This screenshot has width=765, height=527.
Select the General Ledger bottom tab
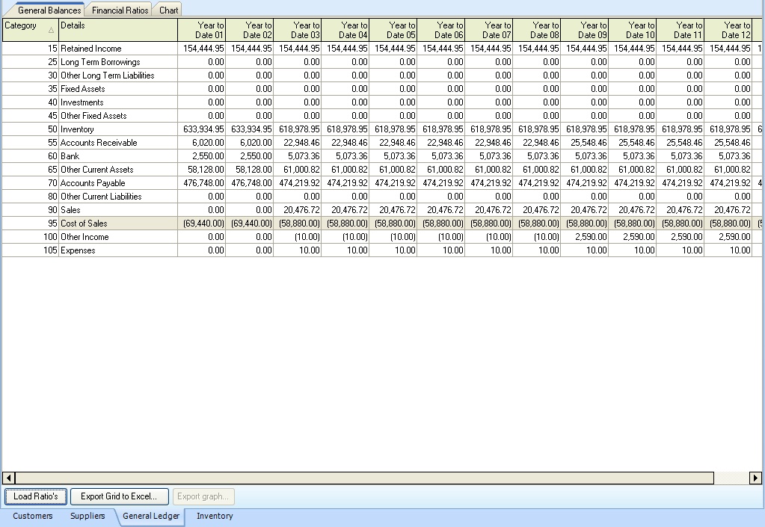(151, 516)
